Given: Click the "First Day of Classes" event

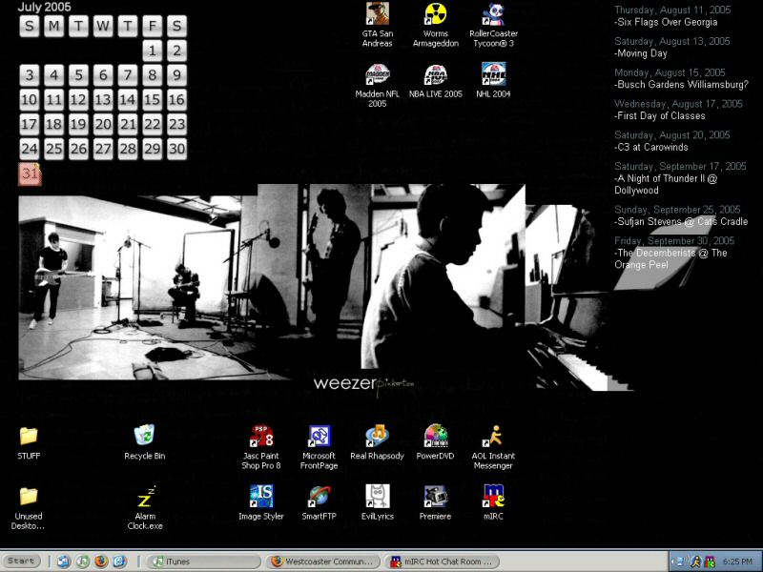Looking at the screenshot, I should click(x=659, y=115).
